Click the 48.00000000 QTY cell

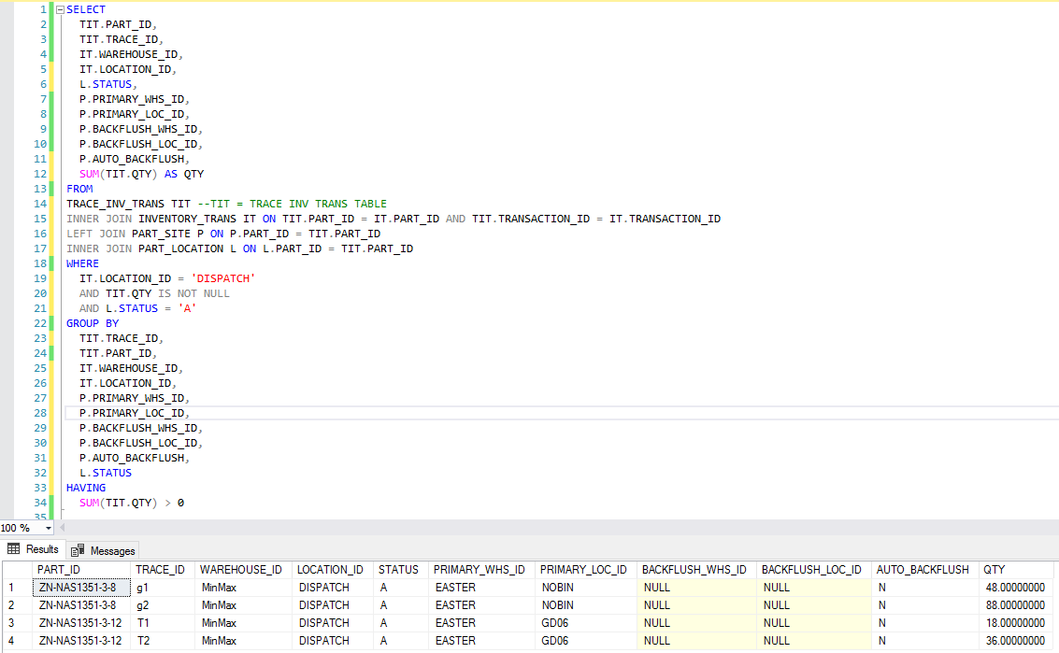(1015, 588)
